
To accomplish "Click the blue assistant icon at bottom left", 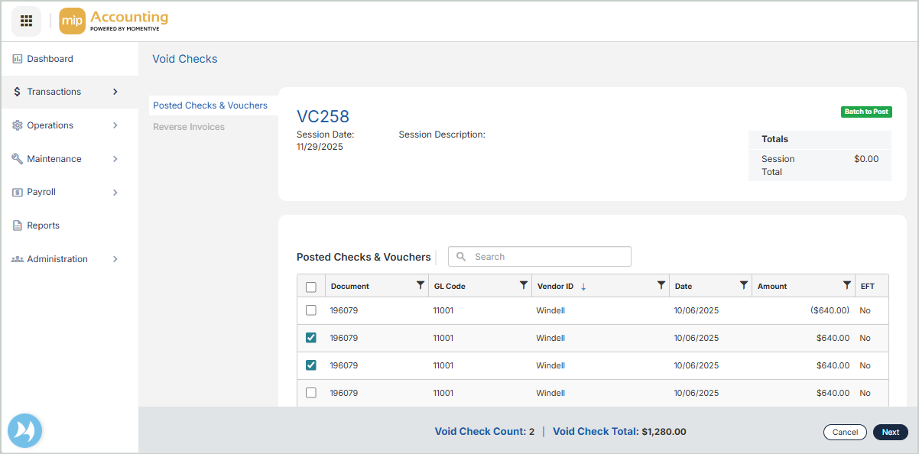I will click(24, 430).
